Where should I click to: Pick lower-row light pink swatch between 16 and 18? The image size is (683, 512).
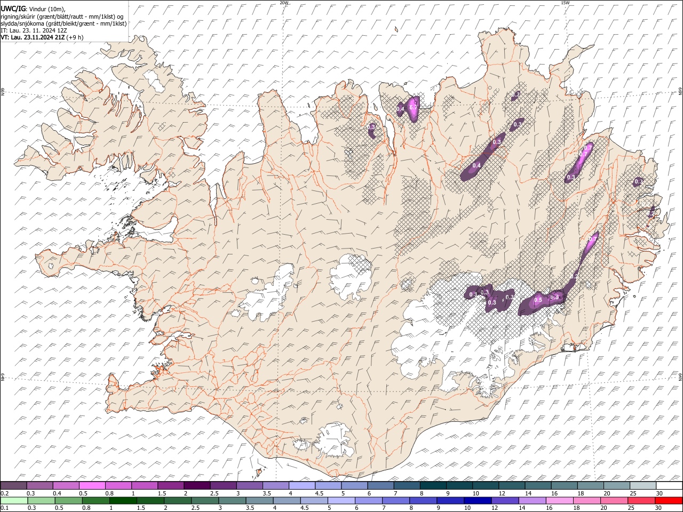tap(560, 500)
